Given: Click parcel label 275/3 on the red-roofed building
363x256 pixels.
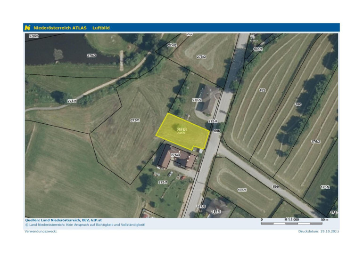Looking at the screenshot, I should (x=175, y=155).
